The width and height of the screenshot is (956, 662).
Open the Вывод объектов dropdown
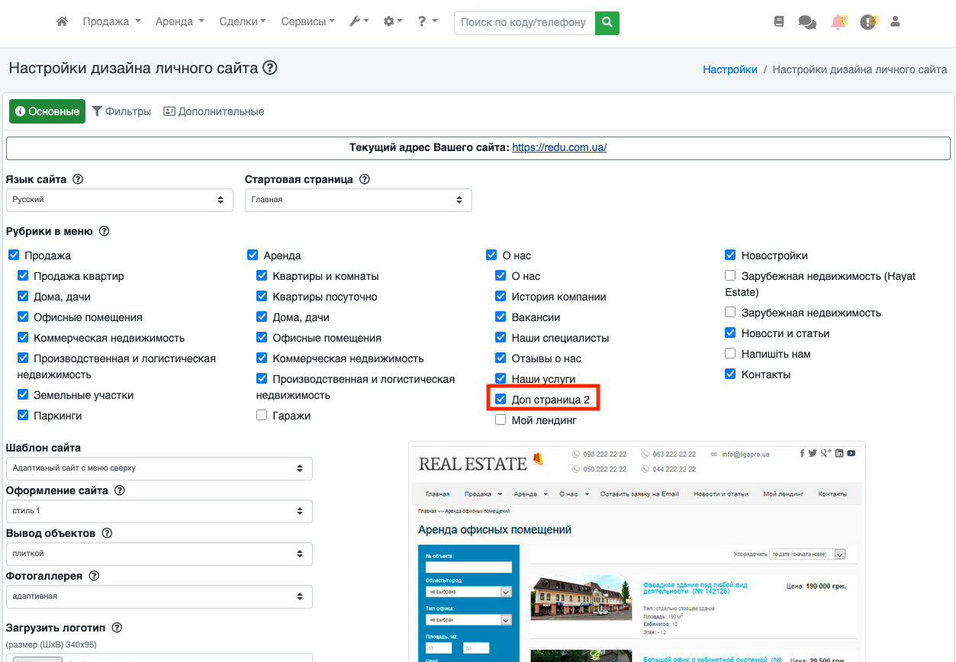pyautogui.click(x=159, y=554)
